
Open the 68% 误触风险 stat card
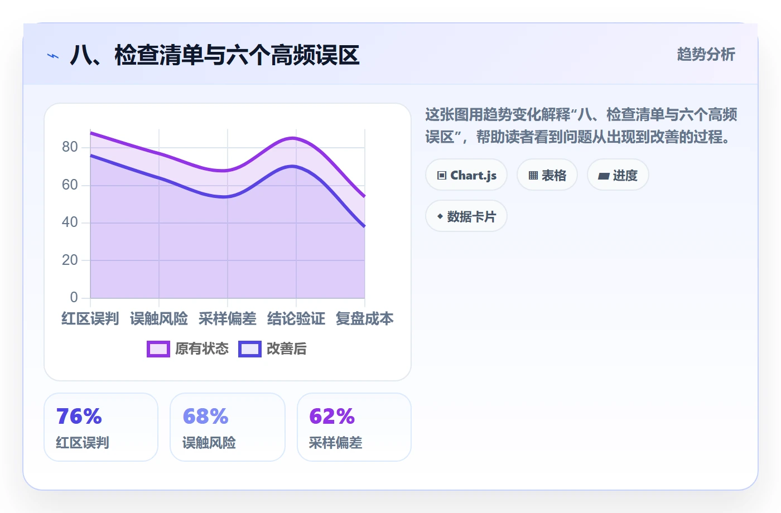coord(228,427)
